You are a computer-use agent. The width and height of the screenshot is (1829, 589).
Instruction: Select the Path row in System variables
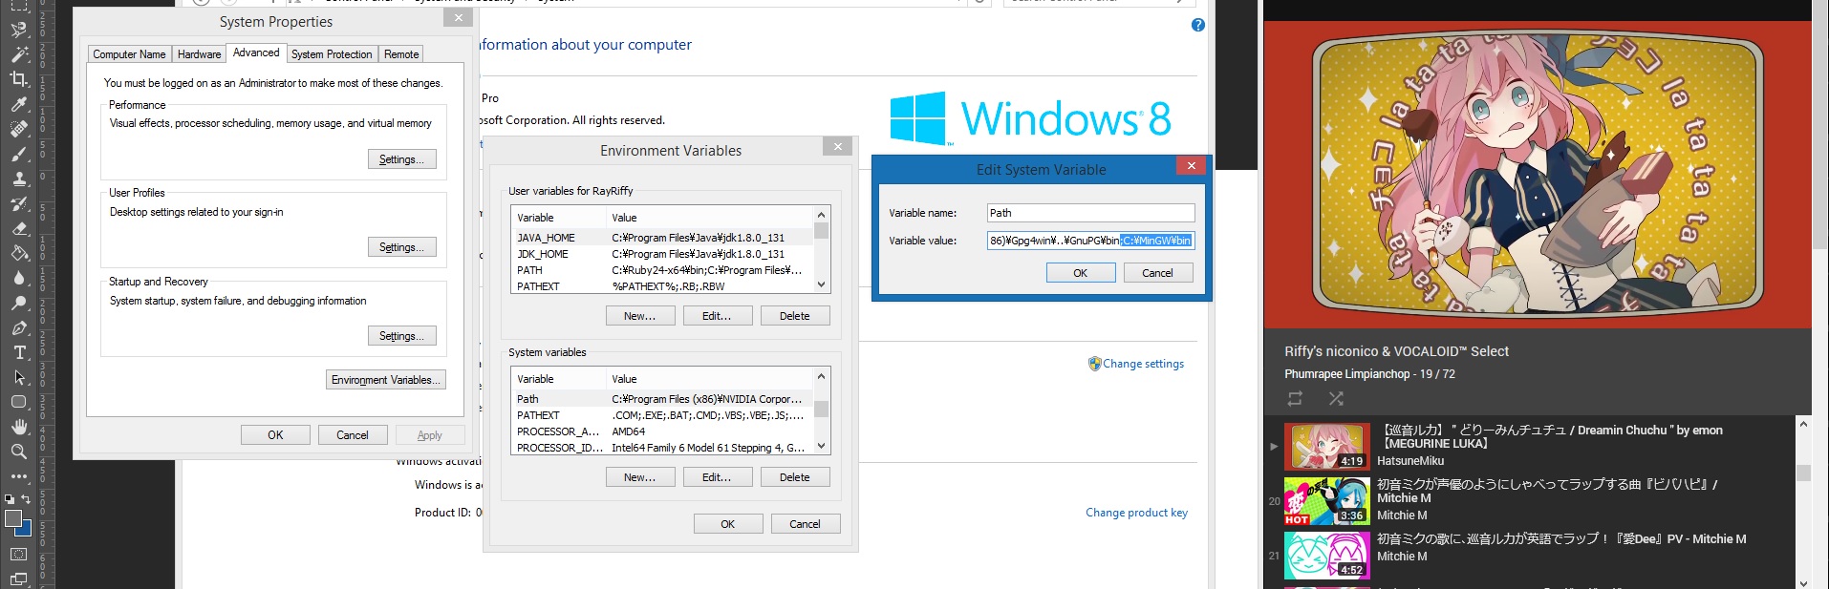[x=662, y=399]
